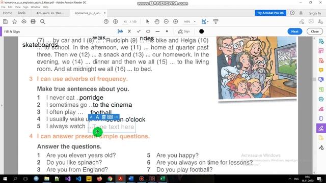Open the Tools tab
Screen dimensions: 326x183
pos(21,13)
